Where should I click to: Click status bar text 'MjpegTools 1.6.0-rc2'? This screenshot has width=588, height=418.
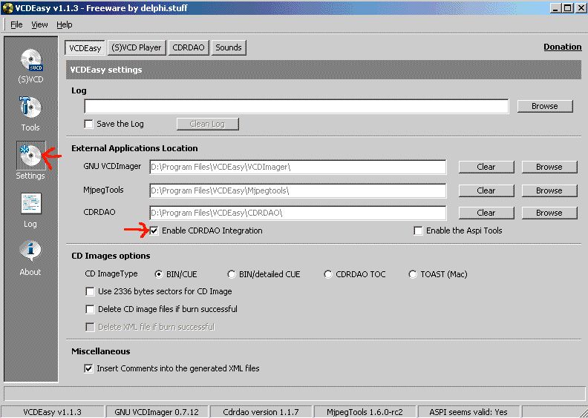365,412
